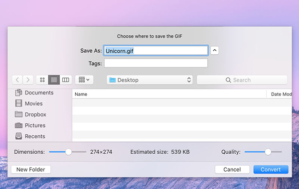Click the Cancel button
This screenshot has width=299, height=189.
pyautogui.click(x=232, y=170)
